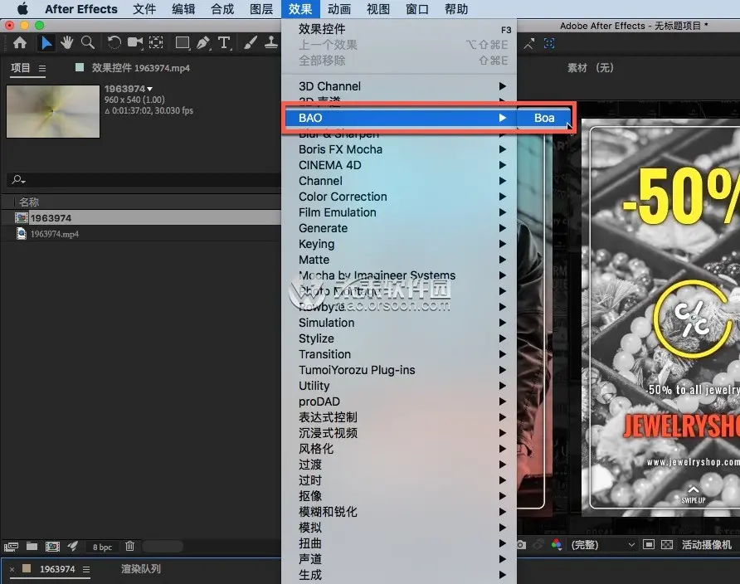The image size is (740, 584).
Task: Open the 表达式控制 effects category
Action: (399, 417)
